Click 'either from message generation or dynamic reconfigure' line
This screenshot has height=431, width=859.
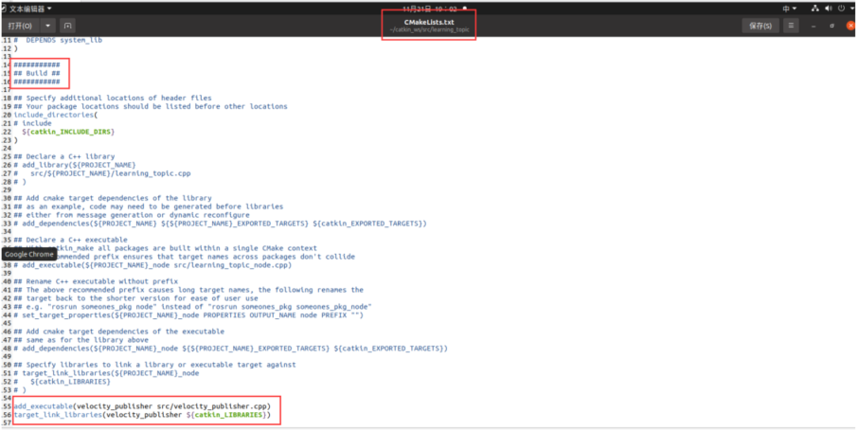pos(132,215)
